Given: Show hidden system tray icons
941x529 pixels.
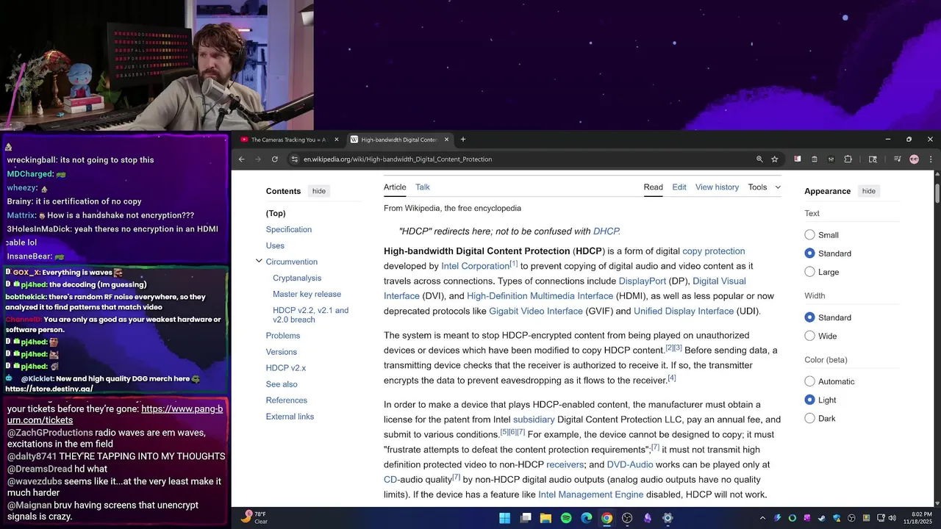Looking at the screenshot, I should [x=762, y=518].
